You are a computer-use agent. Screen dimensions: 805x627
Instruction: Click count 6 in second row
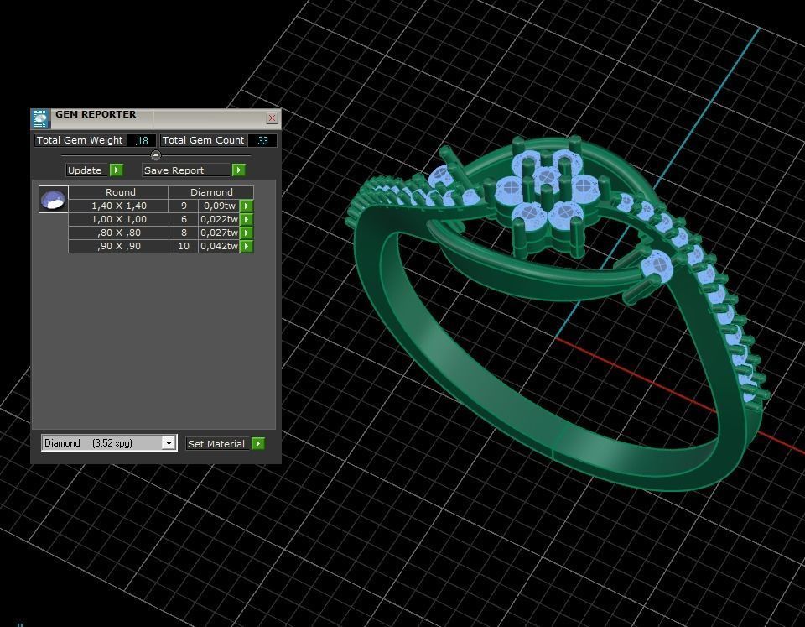pos(184,219)
